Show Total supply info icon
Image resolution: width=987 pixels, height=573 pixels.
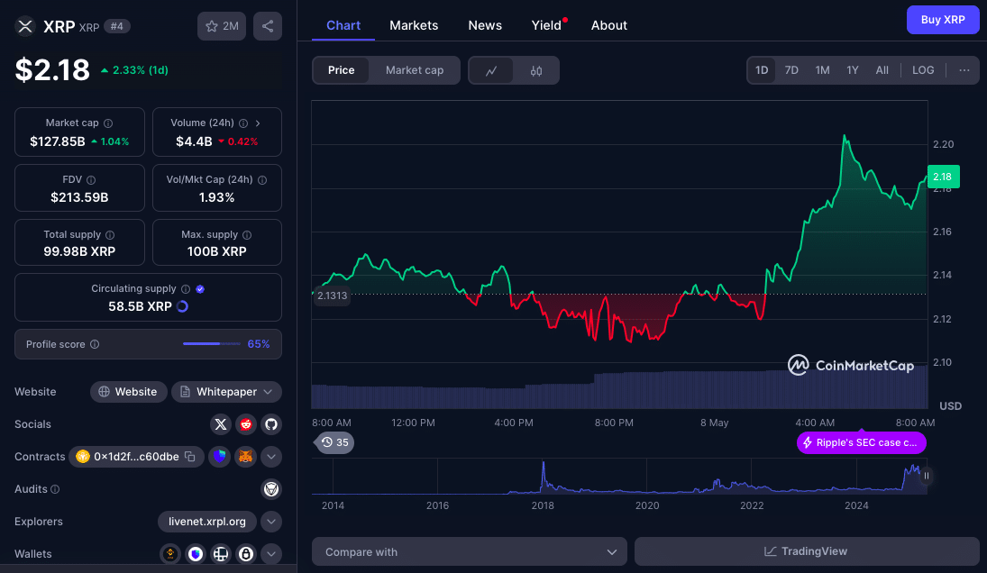(x=110, y=234)
